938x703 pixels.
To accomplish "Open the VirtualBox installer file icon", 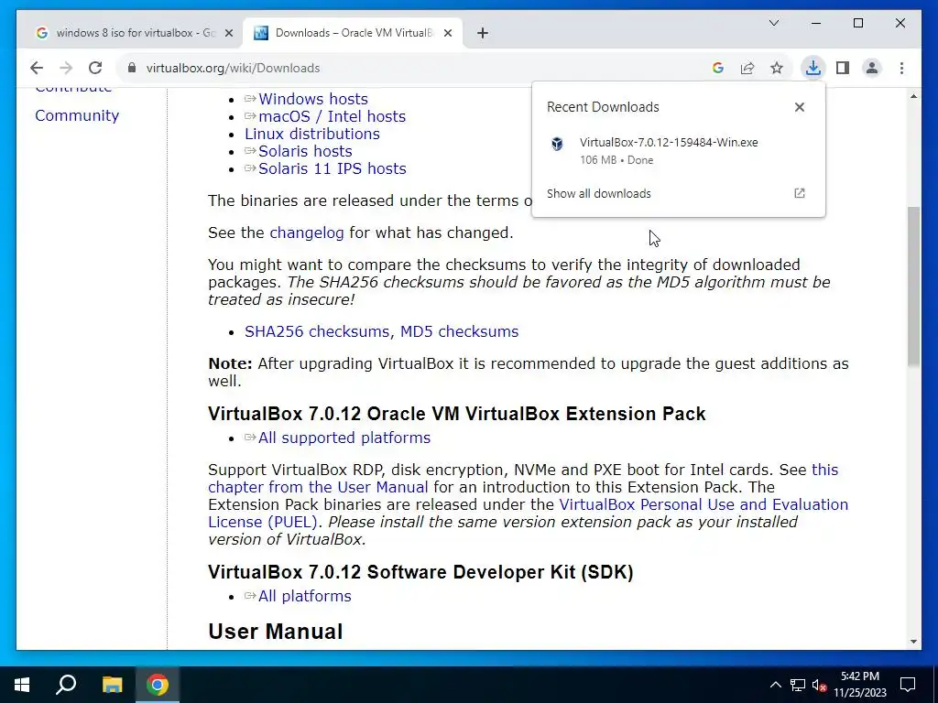I will 557,144.
